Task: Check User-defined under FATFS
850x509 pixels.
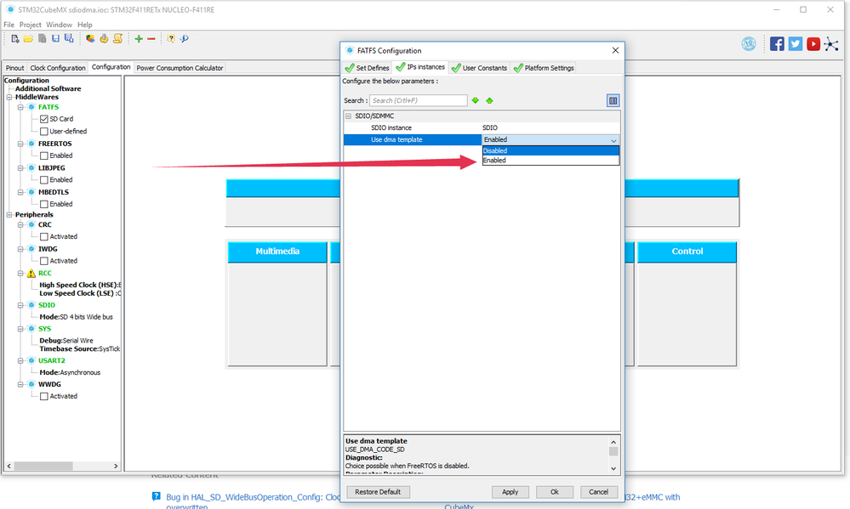Action: coord(44,132)
